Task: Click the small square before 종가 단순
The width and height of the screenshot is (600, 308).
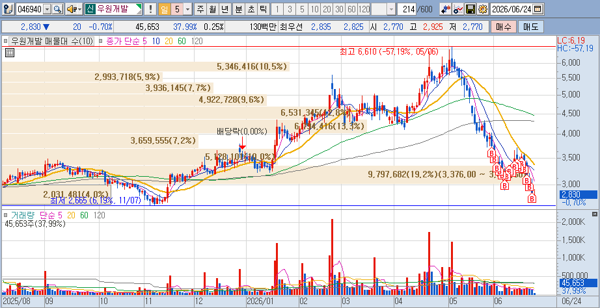Action: coord(100,42)
